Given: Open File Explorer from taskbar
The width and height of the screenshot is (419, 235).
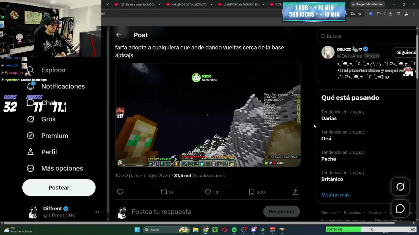Looking at the screenshot, I should (x=196, y=230).
